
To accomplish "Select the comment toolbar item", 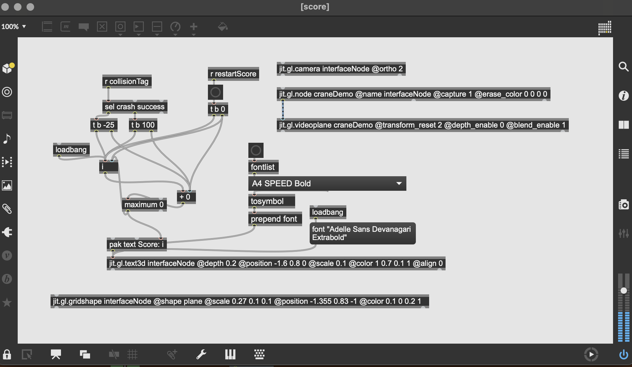I will pos(84,27).
